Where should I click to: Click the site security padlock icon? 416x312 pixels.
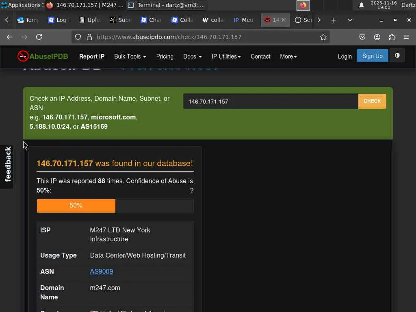[89, 37]
